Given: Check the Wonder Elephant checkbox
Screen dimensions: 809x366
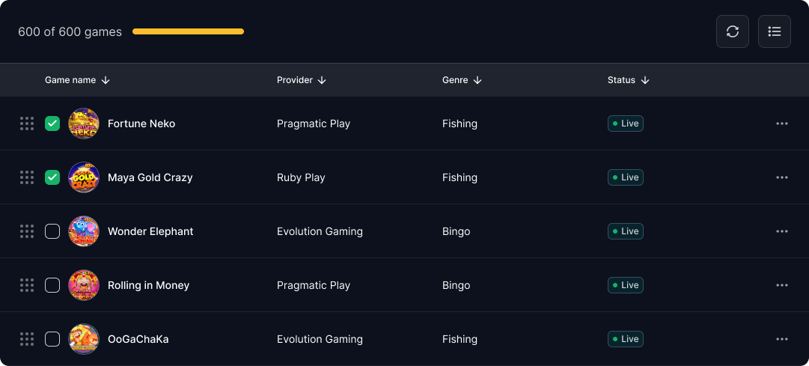Looking at the screenshot, I should point(52,231).
